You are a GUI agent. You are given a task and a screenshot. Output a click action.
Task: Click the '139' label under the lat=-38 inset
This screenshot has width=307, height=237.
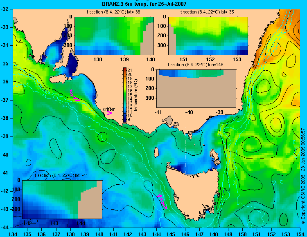124,59
